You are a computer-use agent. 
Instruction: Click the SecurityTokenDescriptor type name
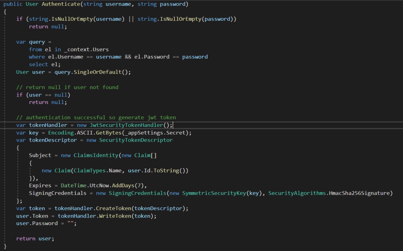136,140
